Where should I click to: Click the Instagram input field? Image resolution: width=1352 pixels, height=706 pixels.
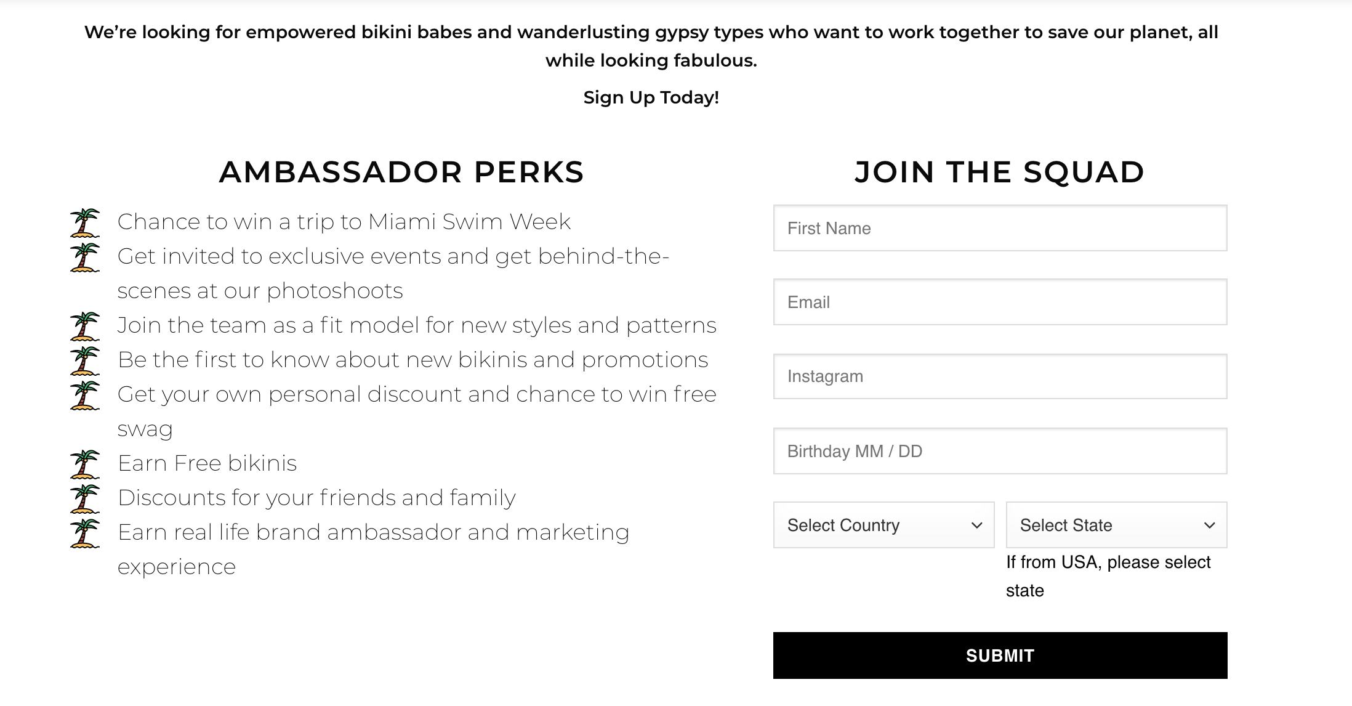pyautogui.click(x=999, y=376)
